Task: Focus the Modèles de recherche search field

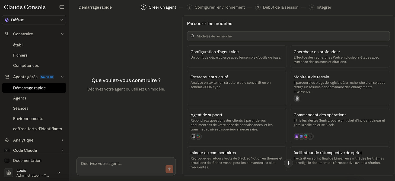Action: click(288, 36)
